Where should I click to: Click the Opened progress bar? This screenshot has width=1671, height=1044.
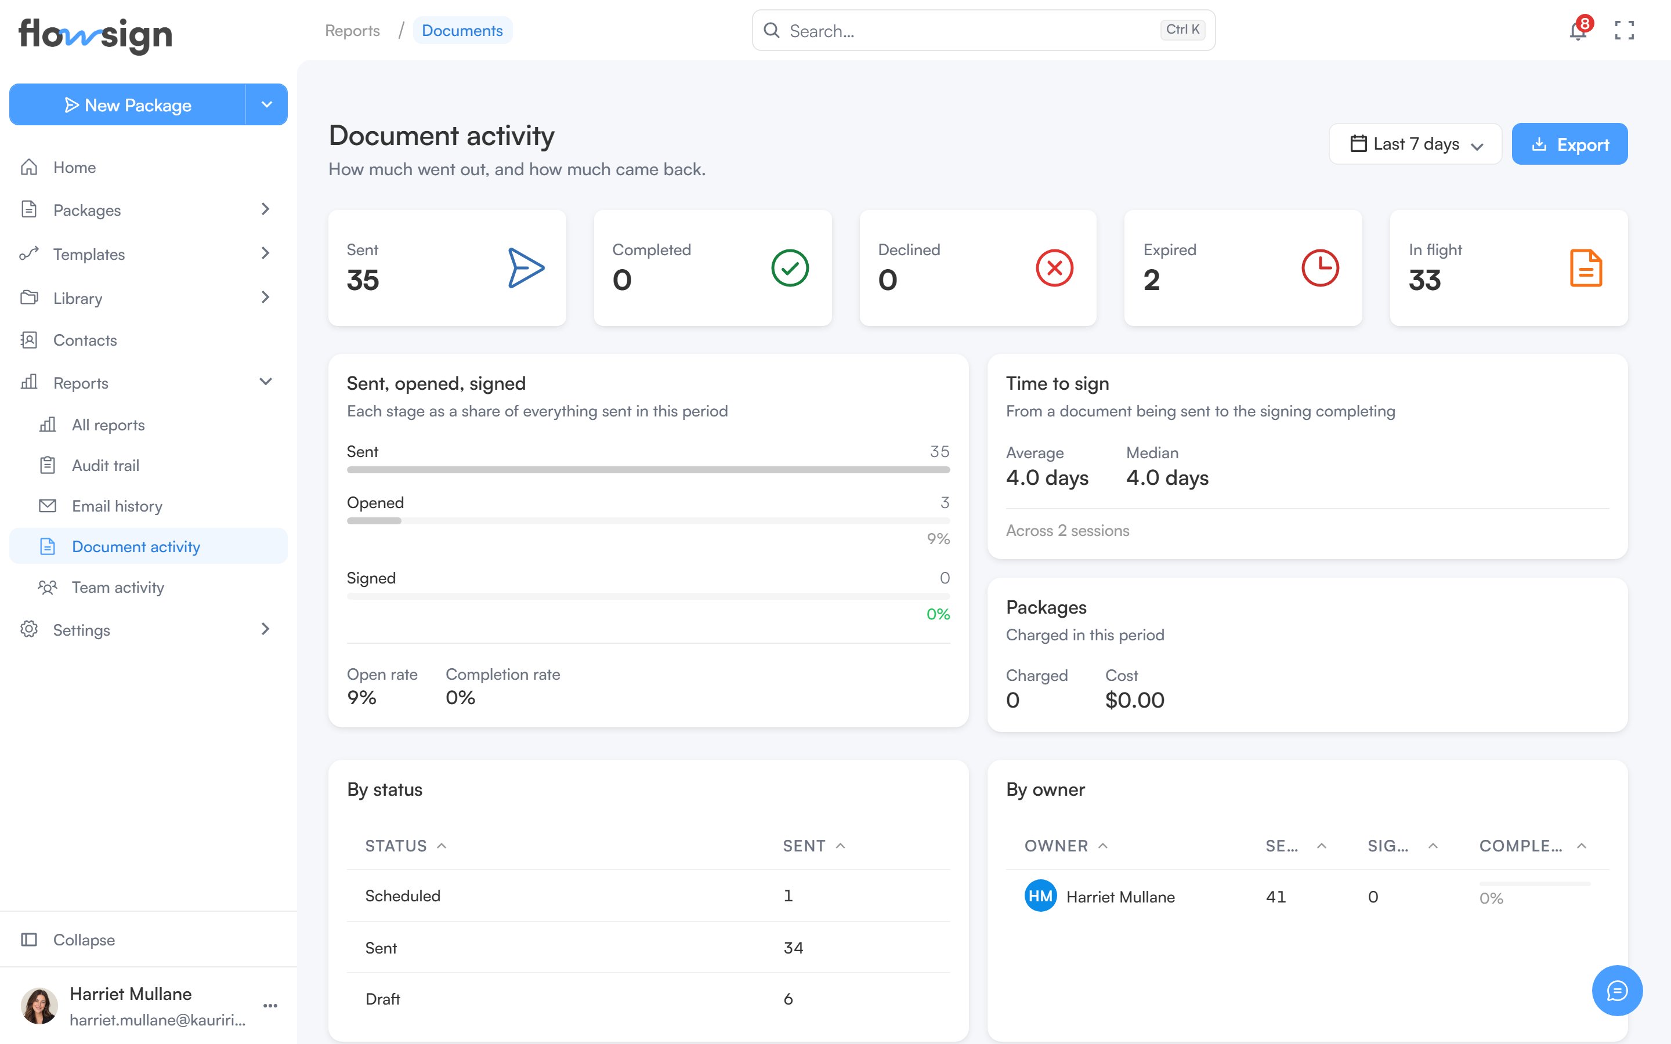(648, 521)
